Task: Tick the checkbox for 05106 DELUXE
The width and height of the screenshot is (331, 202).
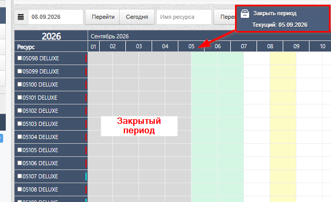Action: 19,163
